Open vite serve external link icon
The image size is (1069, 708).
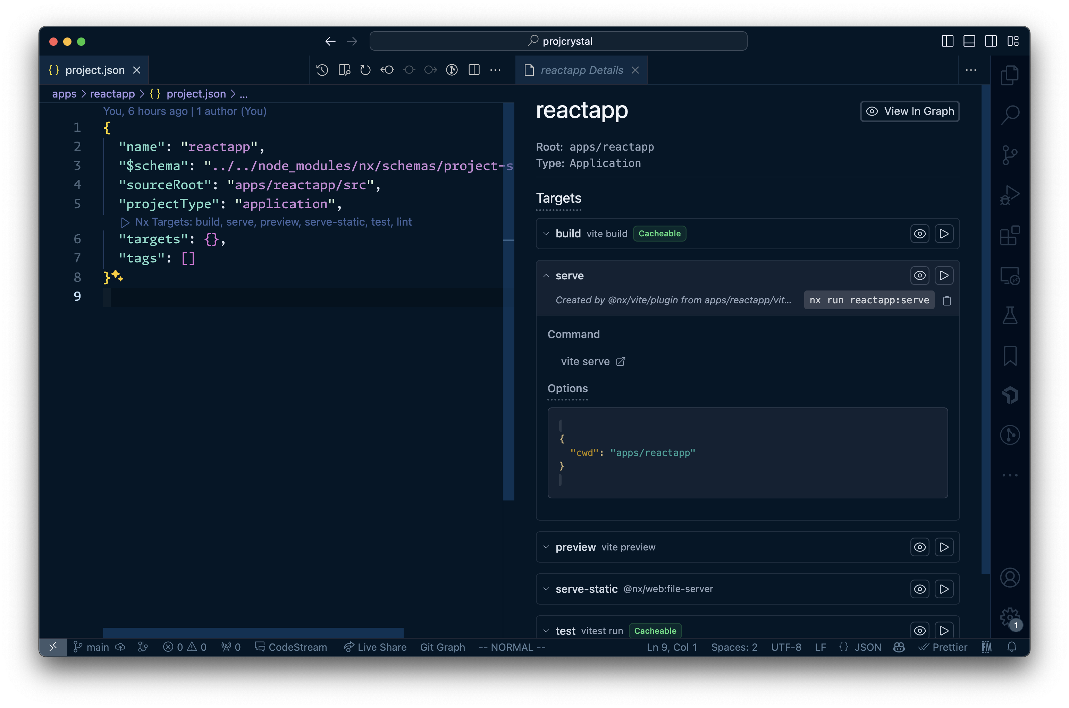coord(621,362)
